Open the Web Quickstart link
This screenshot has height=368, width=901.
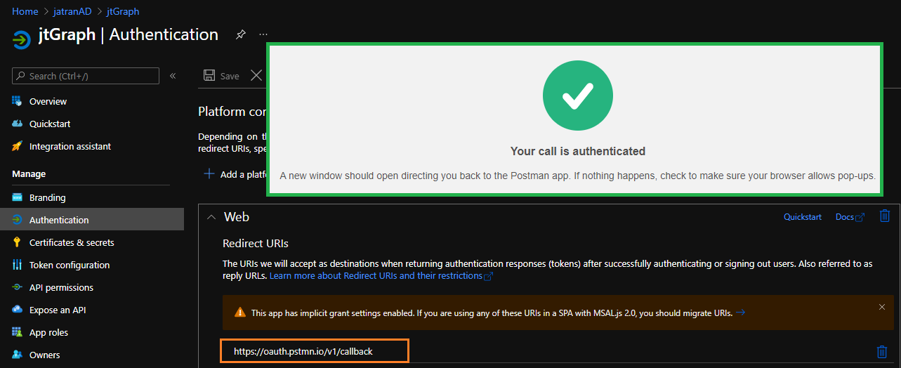click(803, 217)
